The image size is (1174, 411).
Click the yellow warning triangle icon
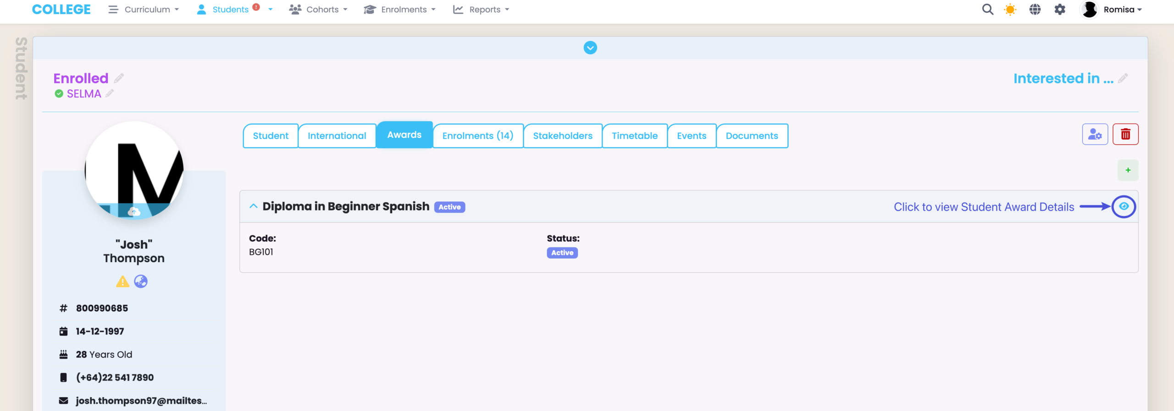tap(122, 281)
